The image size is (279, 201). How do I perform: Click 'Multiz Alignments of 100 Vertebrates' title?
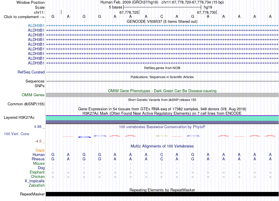[162, 146]
